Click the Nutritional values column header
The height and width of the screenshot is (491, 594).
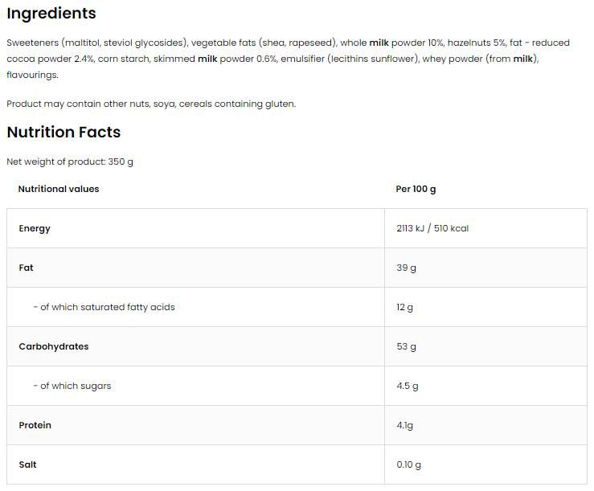(x=59, y=189)
